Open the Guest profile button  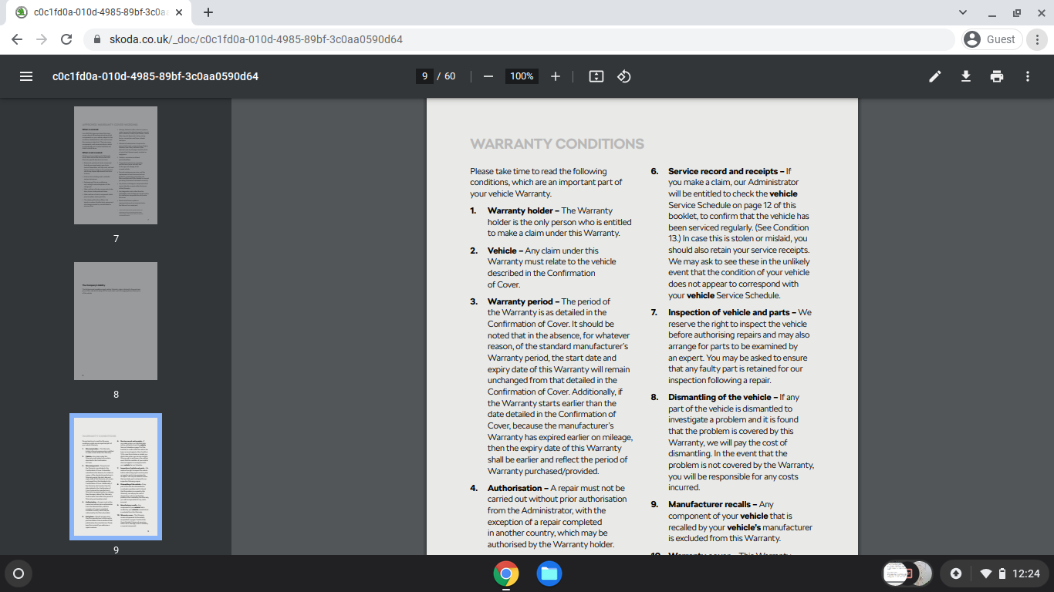992,39
